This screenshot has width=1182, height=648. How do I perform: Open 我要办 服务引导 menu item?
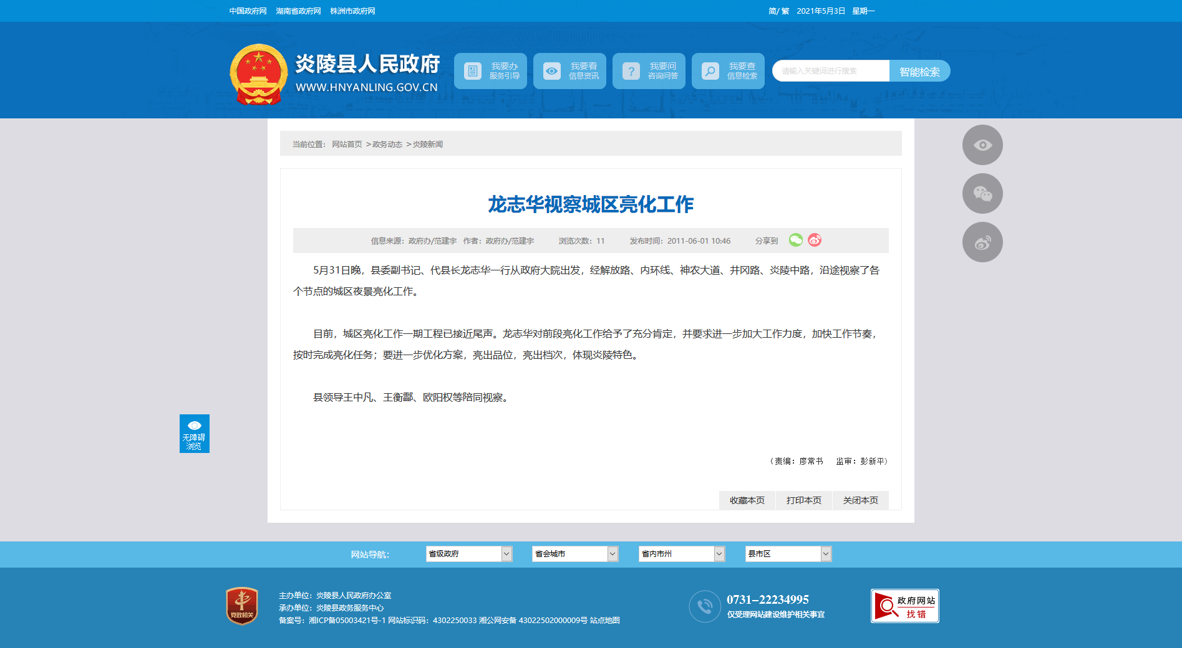[x=490, y=71]
